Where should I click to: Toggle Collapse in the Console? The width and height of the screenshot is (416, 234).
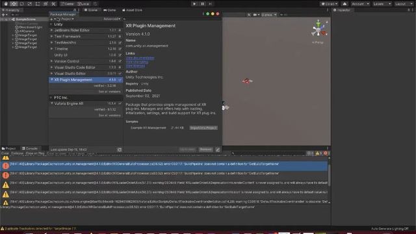pyautogui.click(x=18, y=153)
